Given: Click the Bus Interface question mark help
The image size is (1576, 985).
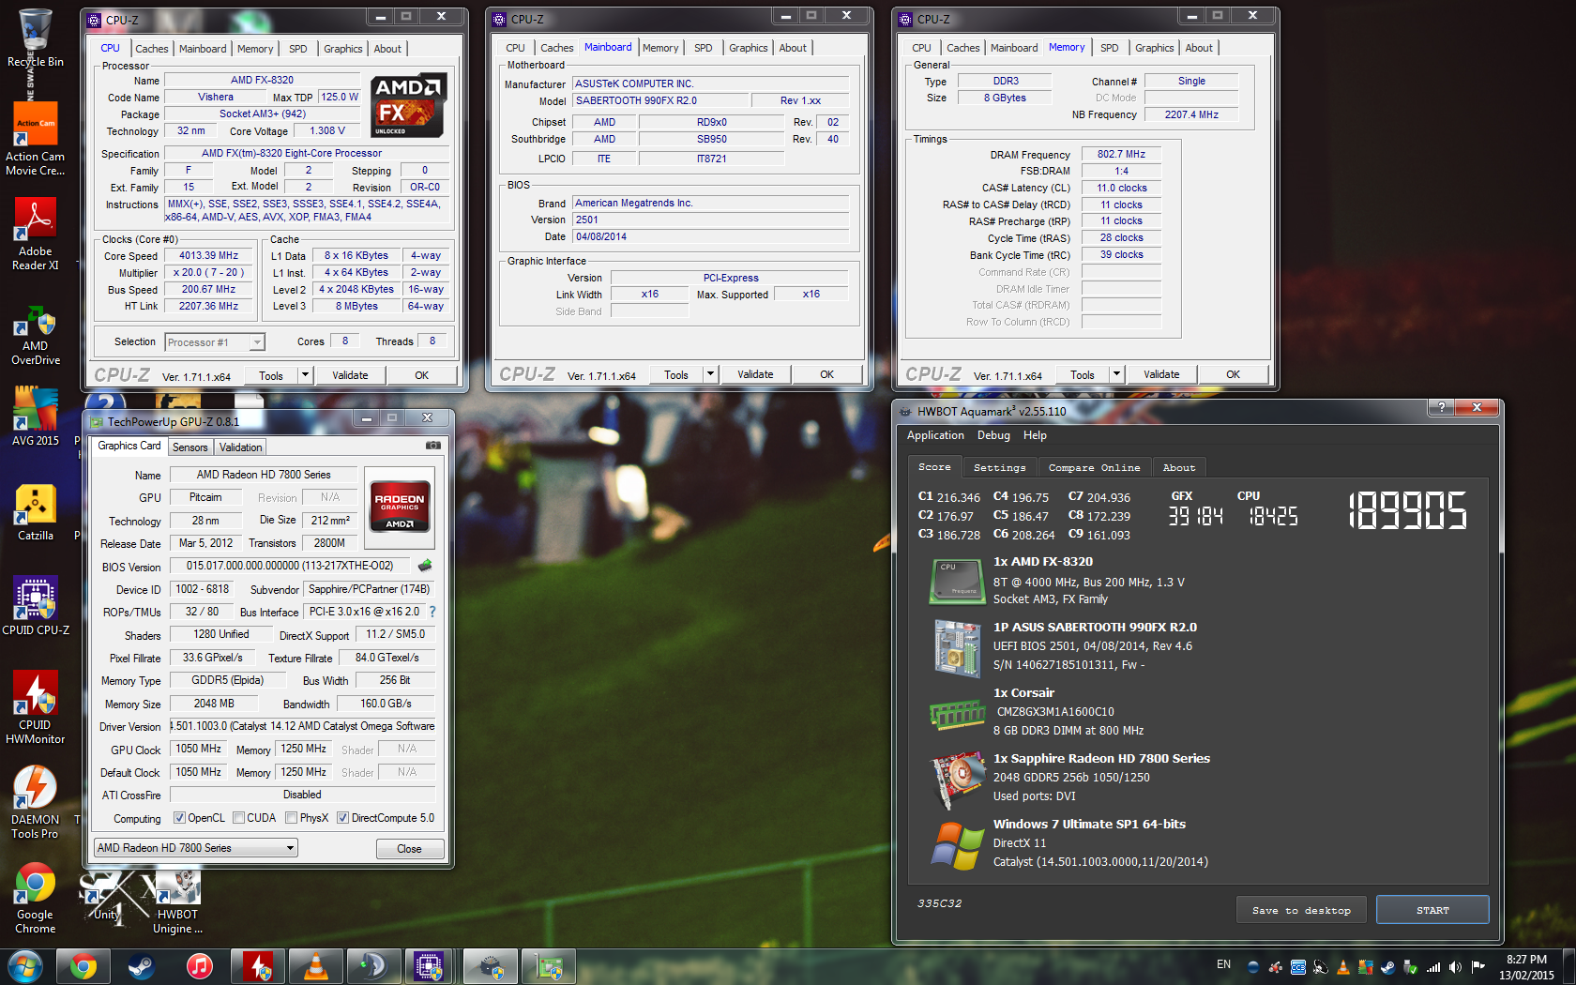Looking at the screenshot, I should (x=432, y=612).
